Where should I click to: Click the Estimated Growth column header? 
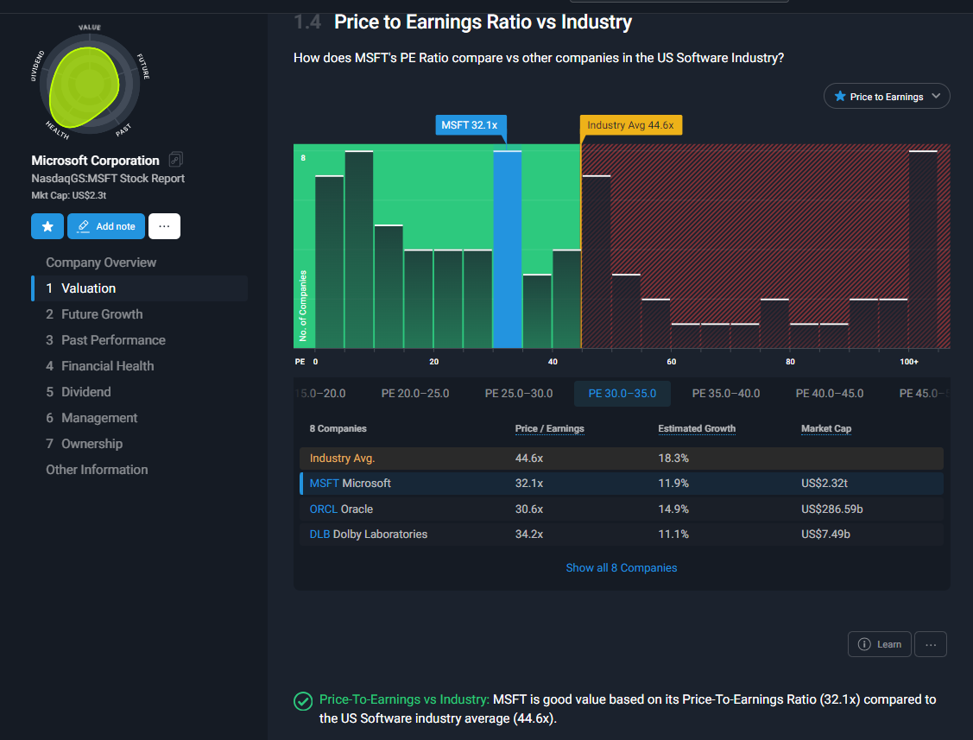[697, 429]
